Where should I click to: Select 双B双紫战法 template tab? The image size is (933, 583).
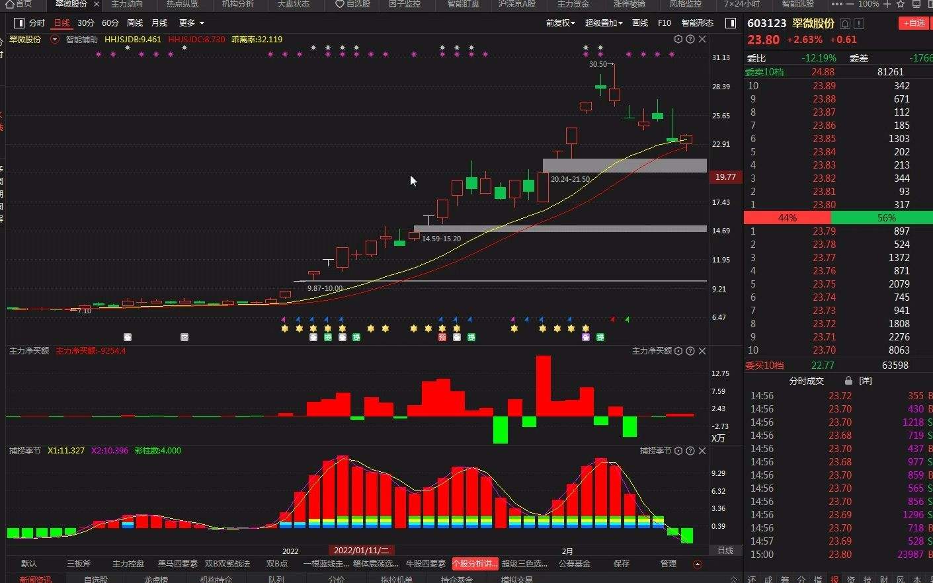(x=227, y=564)
